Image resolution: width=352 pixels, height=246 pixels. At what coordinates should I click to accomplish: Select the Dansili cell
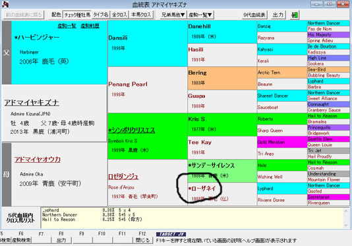(148, 44)
